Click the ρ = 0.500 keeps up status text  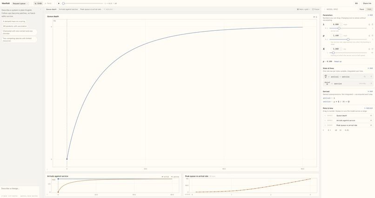pyautogui.click(x=332, y=61)
